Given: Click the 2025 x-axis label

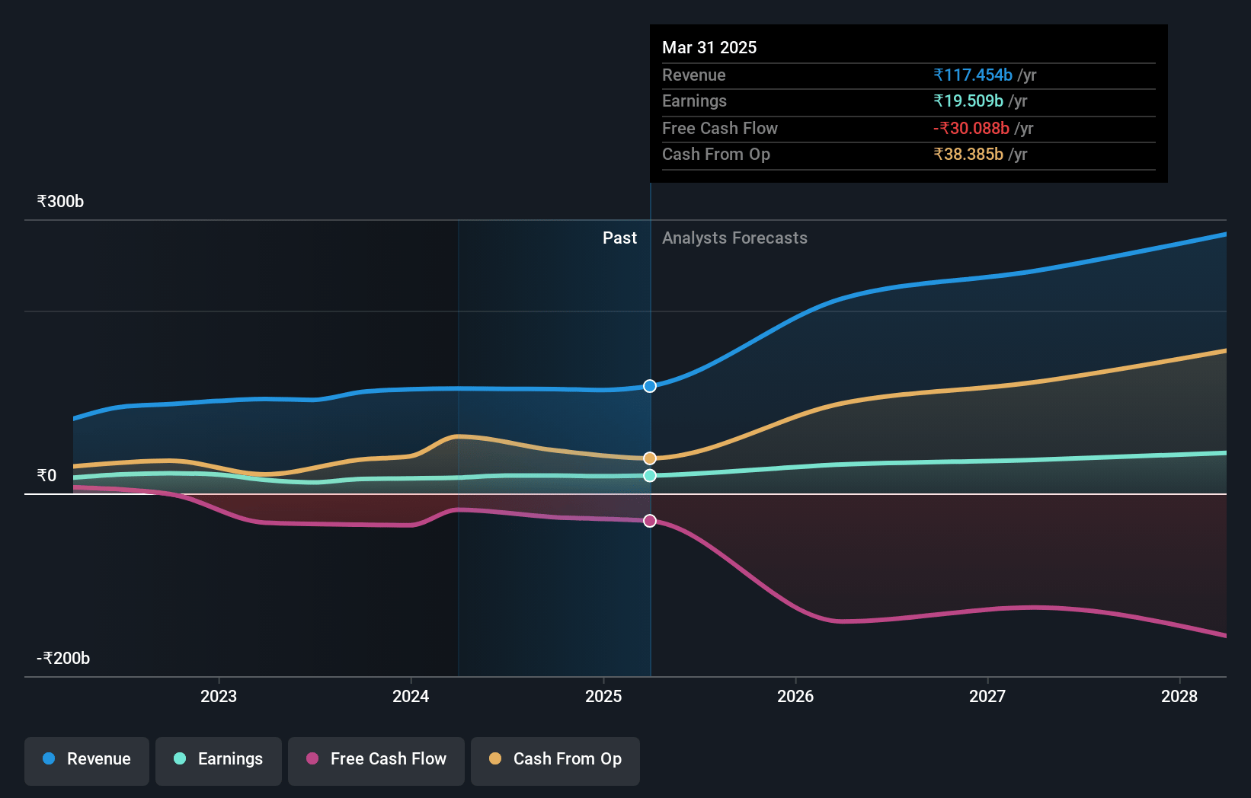Looking at the screenshot, I should tap(603, 696).
